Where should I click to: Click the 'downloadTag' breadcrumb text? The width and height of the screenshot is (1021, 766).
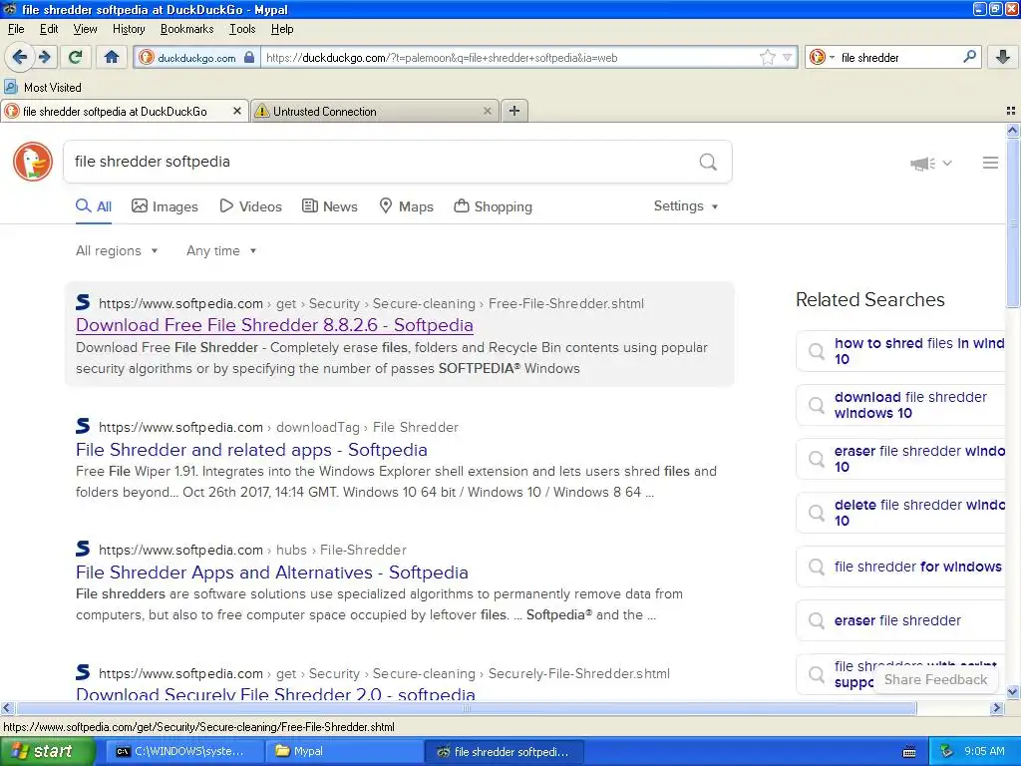click(x=318, y=427)
